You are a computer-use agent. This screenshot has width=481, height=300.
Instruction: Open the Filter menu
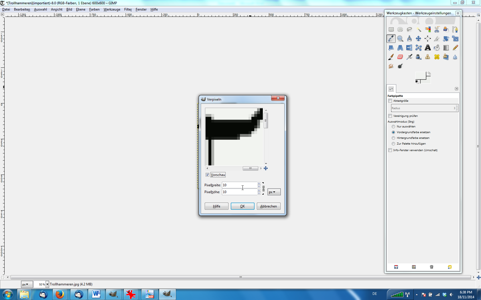tap(128, 9)
